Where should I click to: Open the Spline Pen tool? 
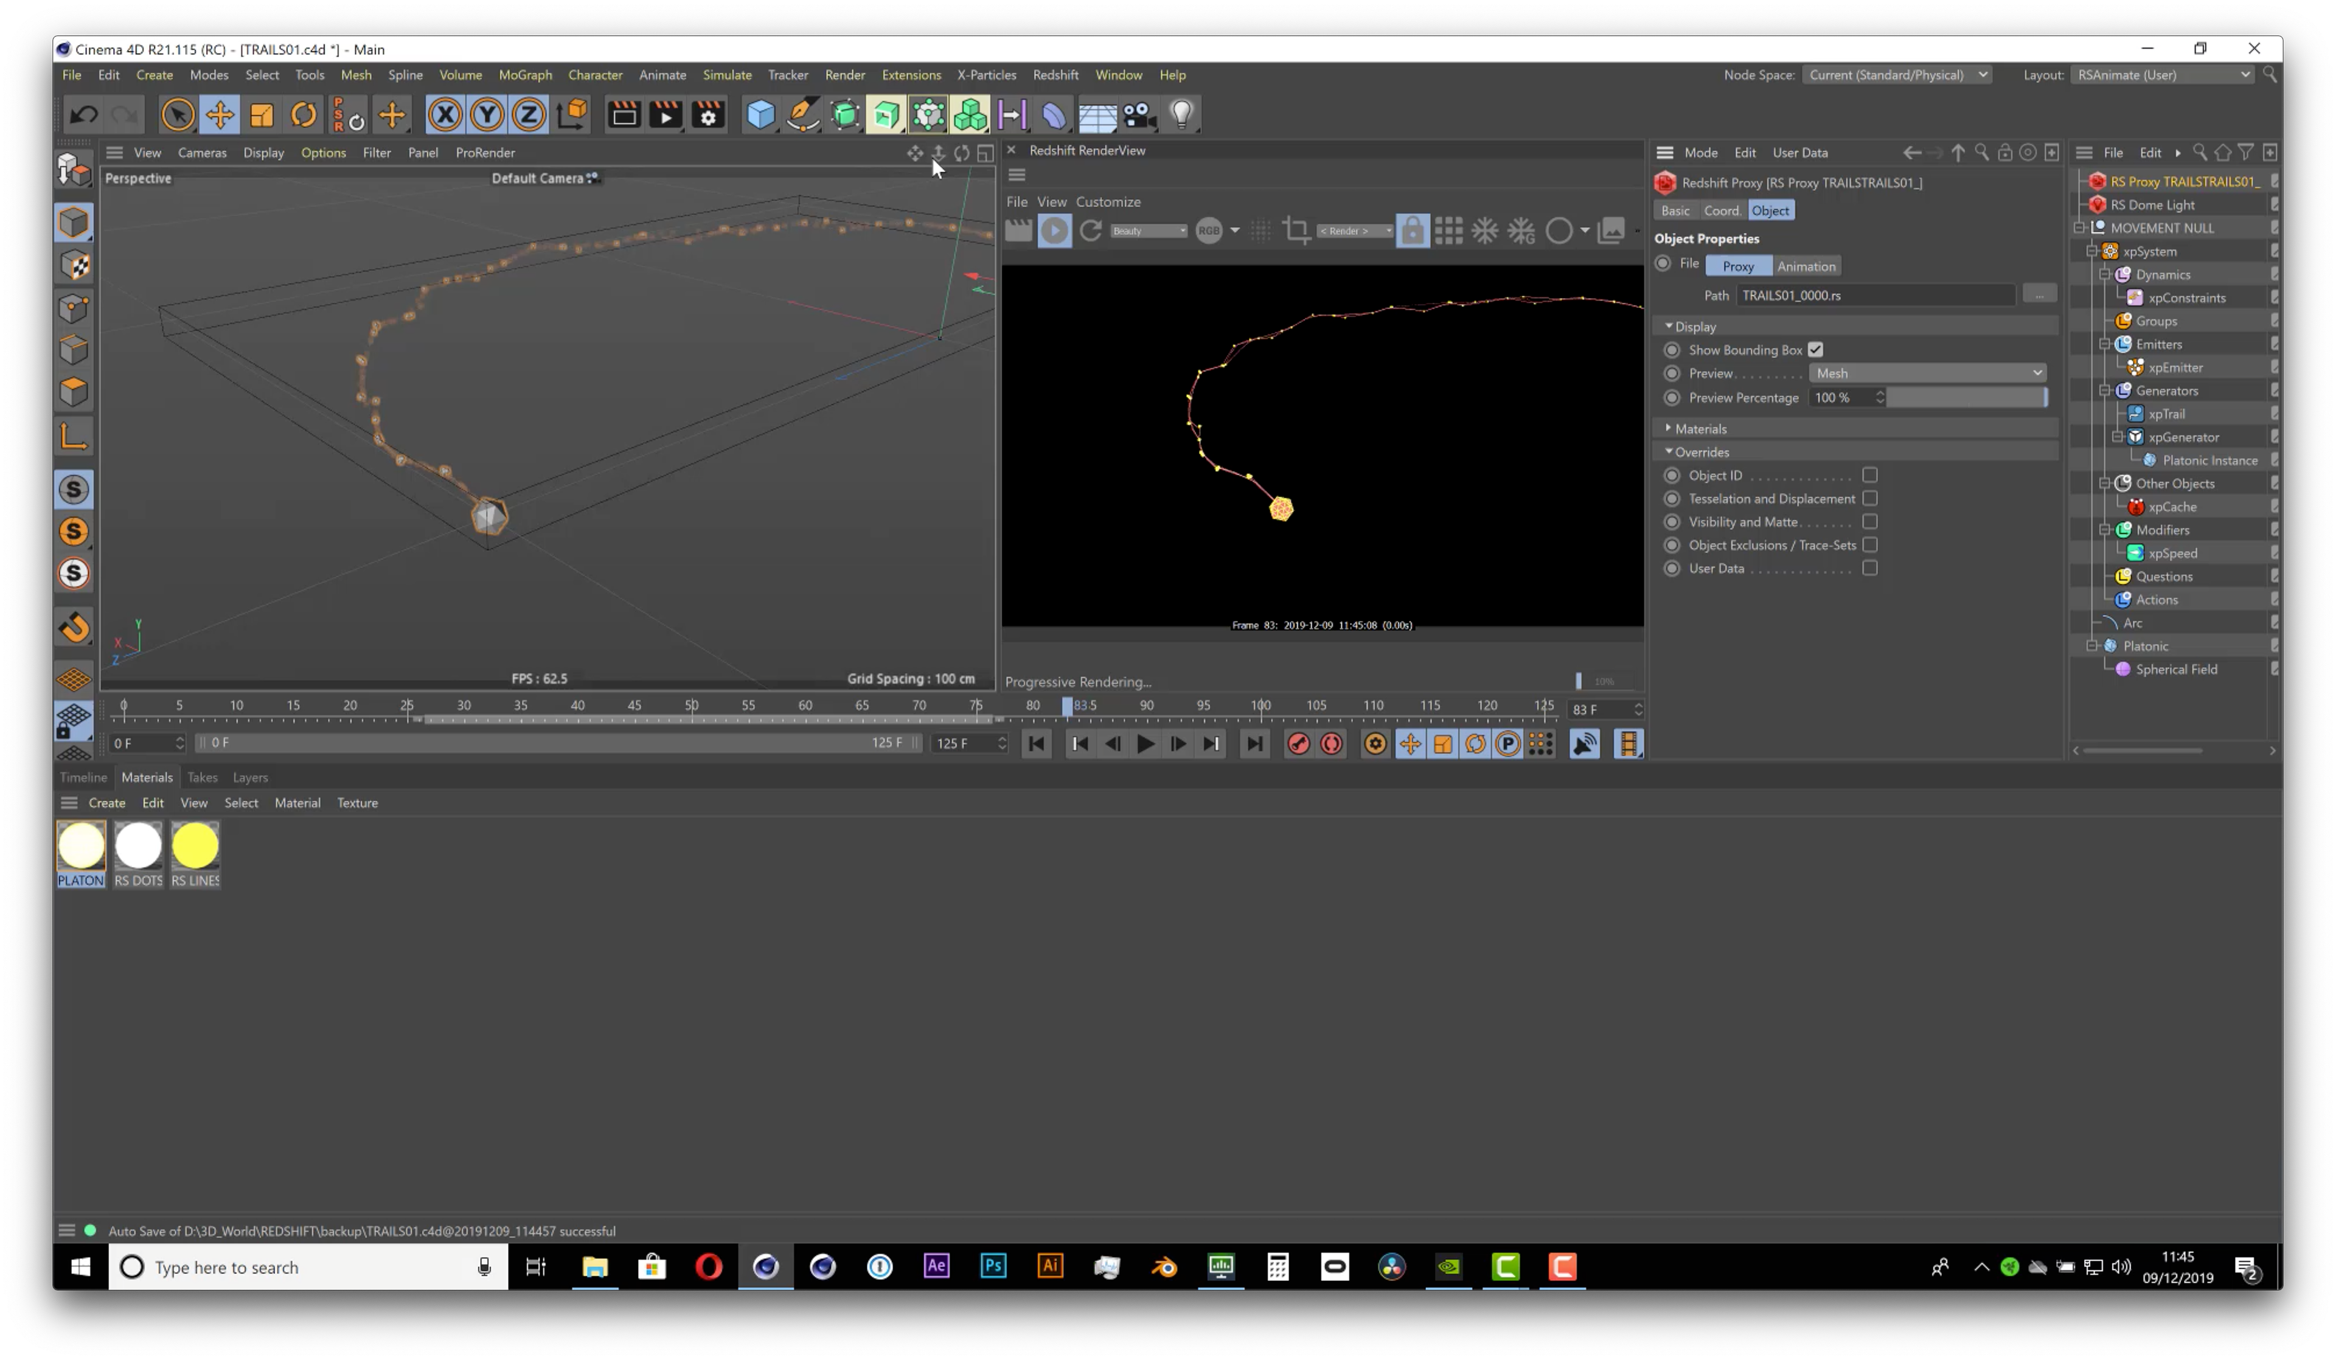pos(803,115)
